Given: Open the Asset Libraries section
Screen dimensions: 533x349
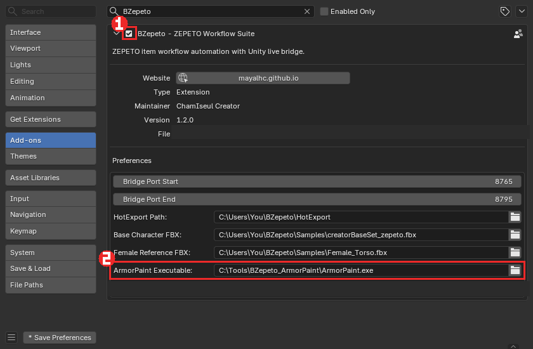Looking at the screenshot, I should tap(51, 178).
